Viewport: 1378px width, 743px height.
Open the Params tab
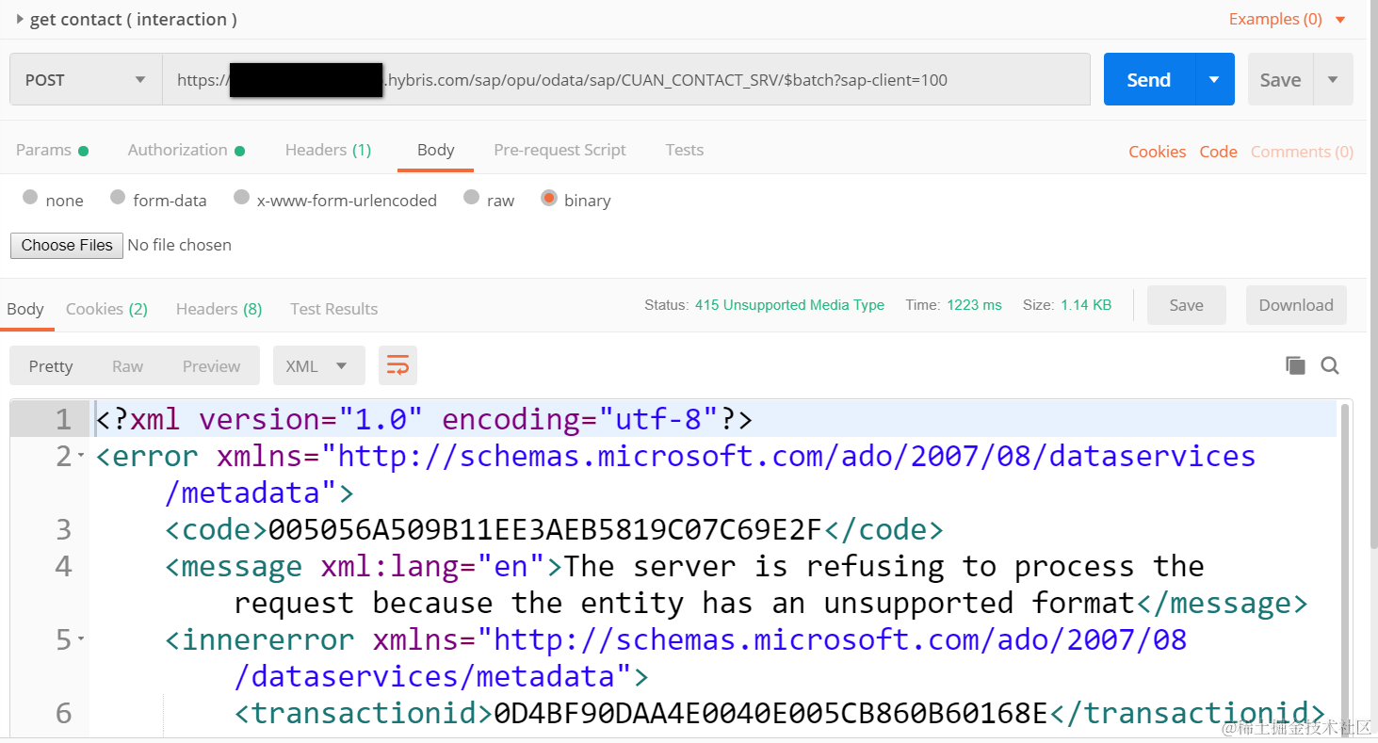tap(52, 150)
